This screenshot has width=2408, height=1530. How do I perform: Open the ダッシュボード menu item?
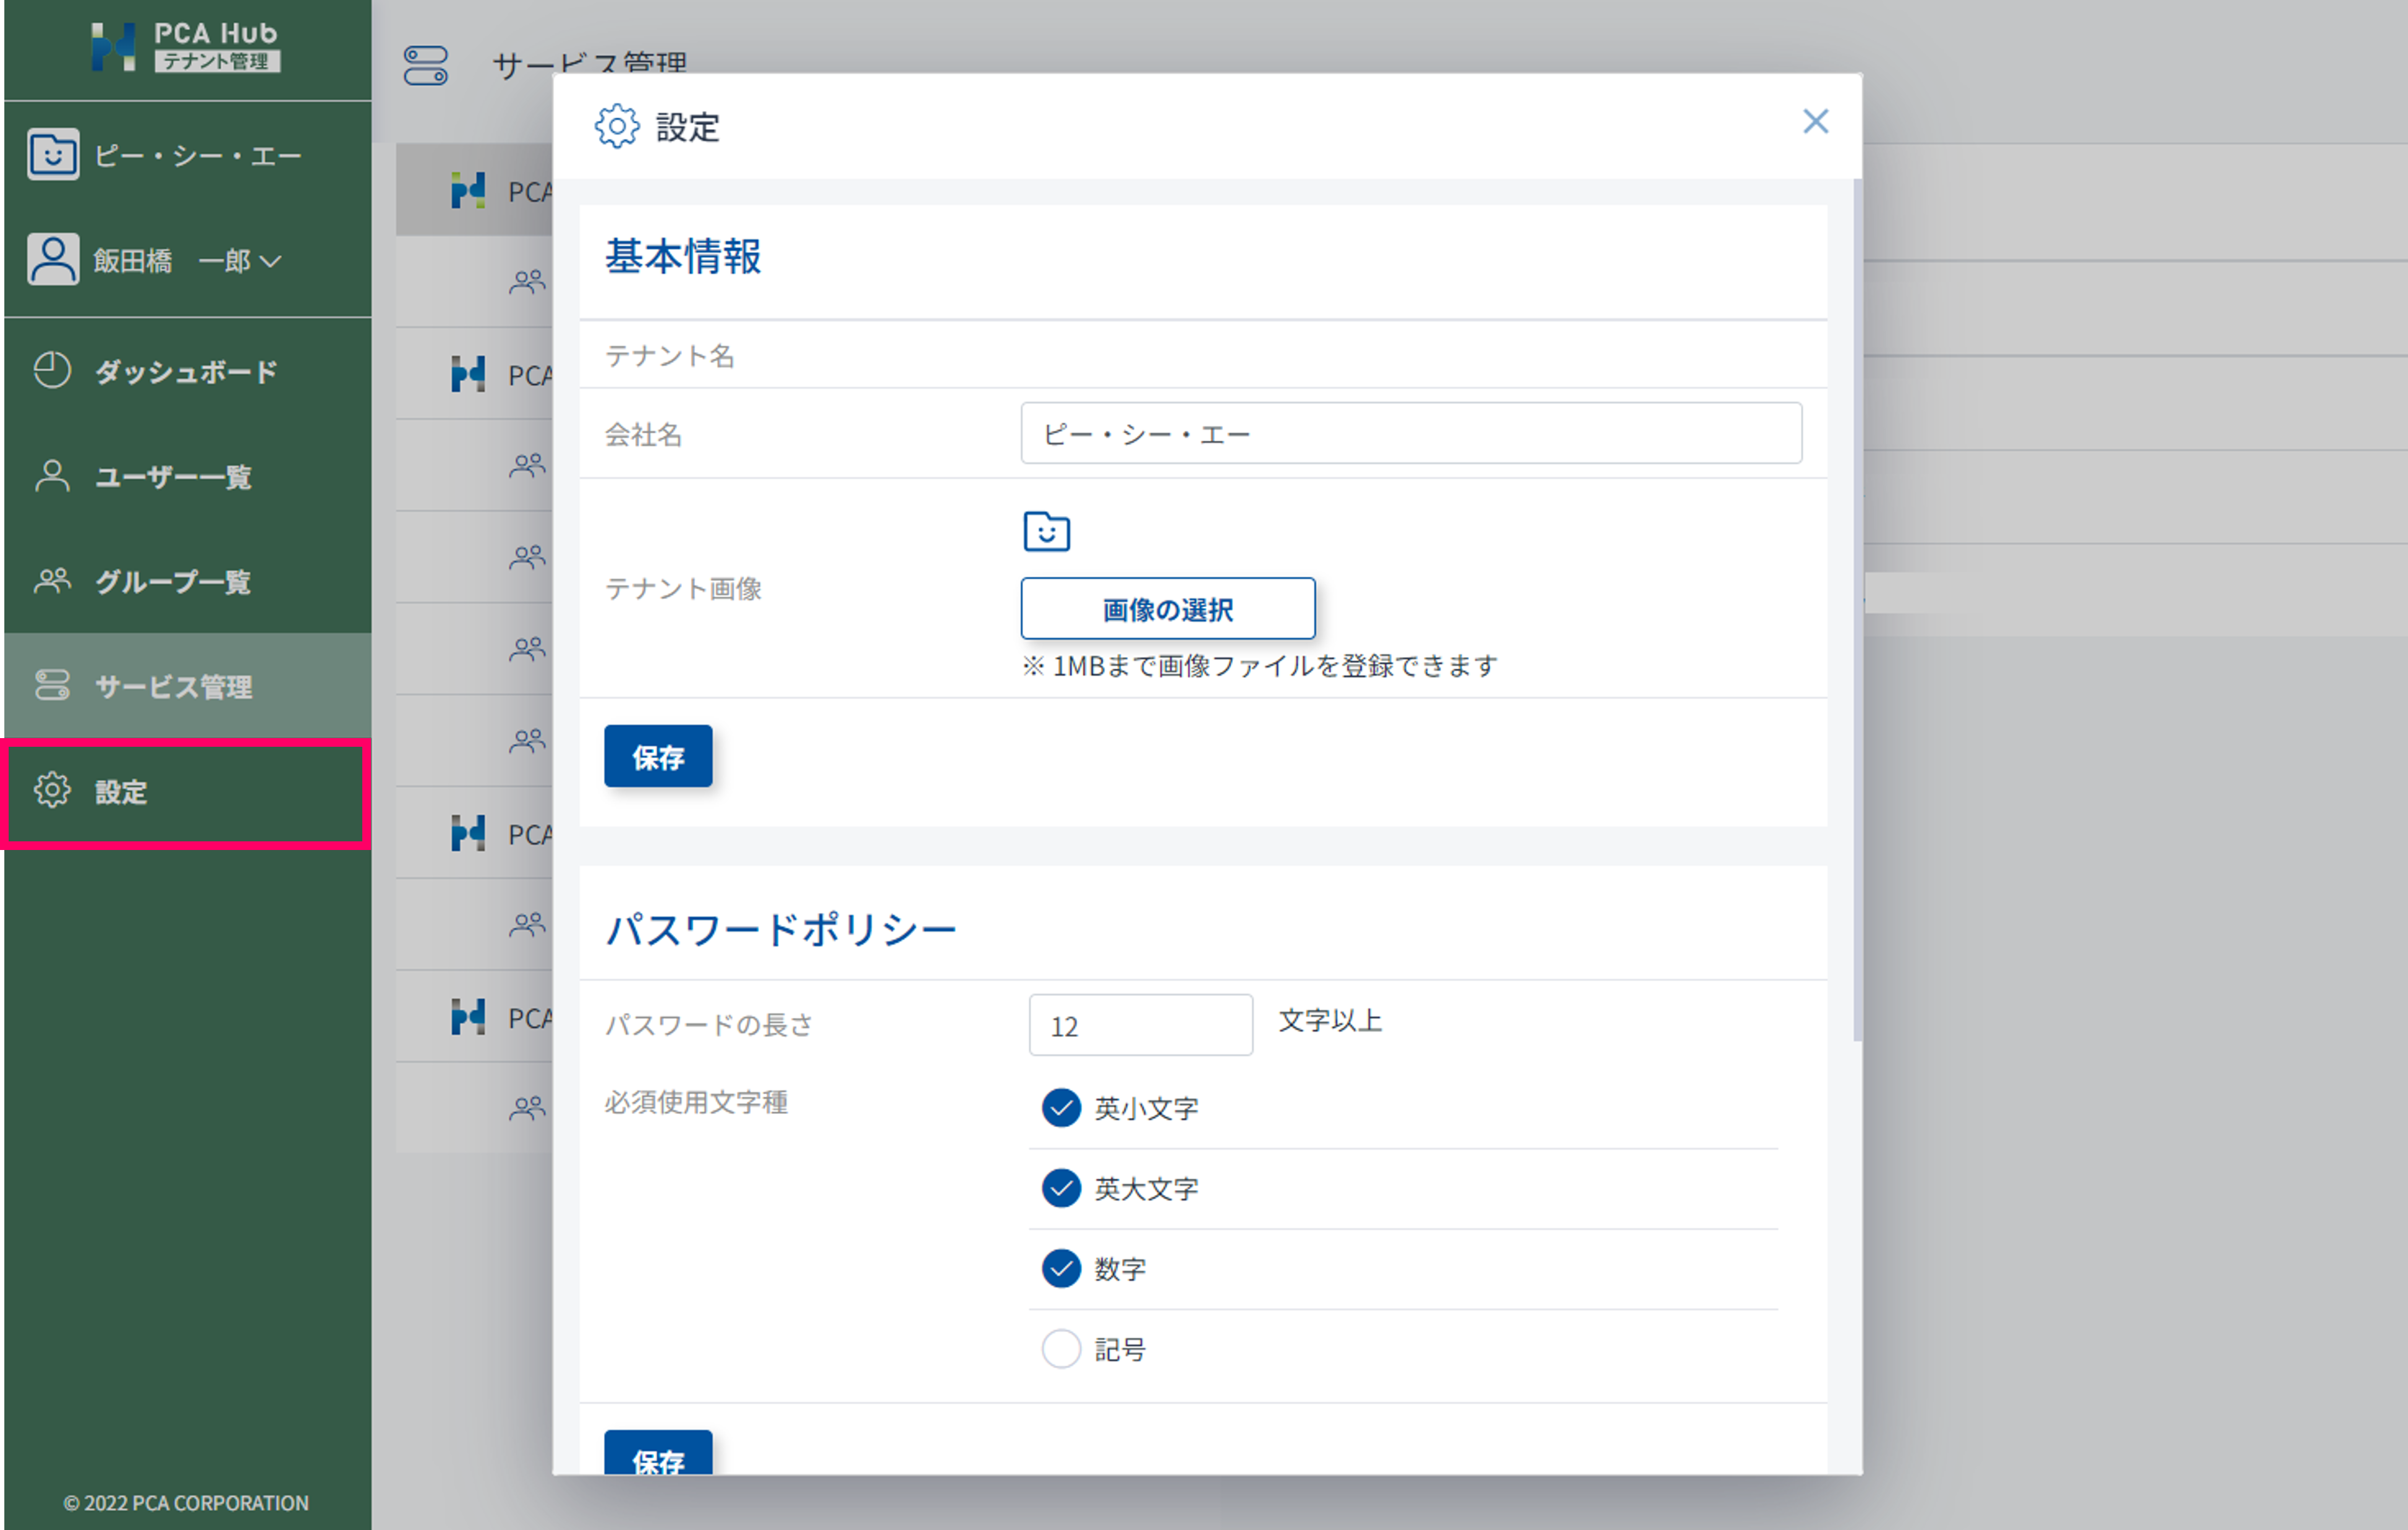pos(186,372)
